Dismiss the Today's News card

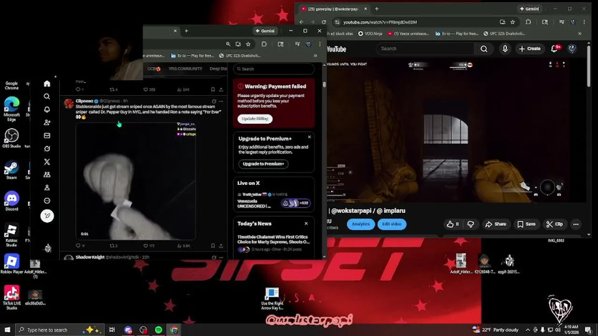306,224
